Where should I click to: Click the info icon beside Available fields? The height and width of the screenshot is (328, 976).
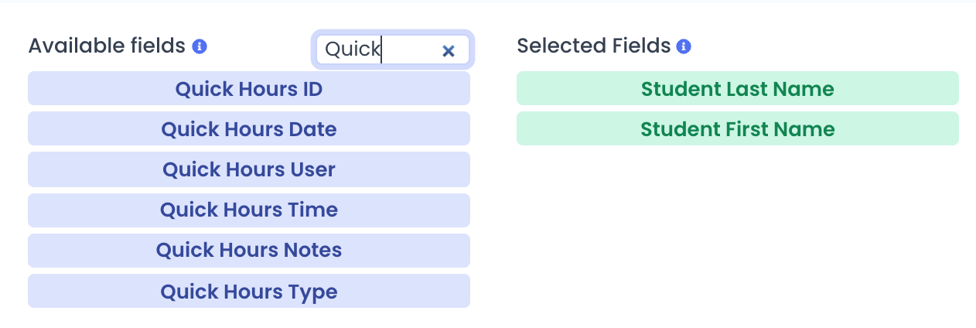click(200, 46)
